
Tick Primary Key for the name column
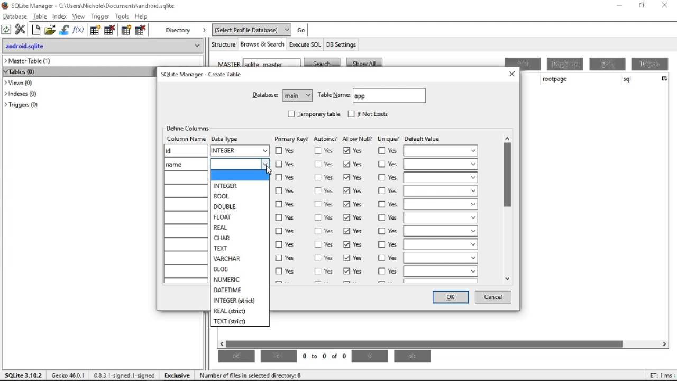[x=279, y=164]
